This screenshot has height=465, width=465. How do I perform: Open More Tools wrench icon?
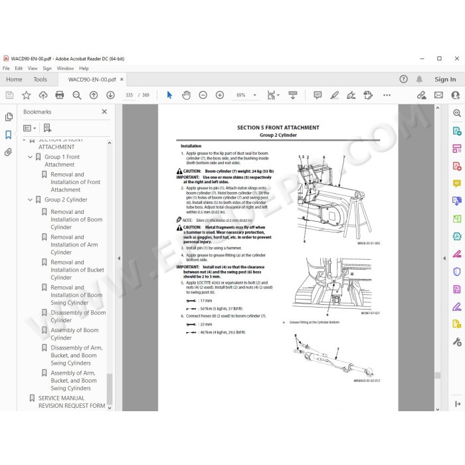pos(457,341)
